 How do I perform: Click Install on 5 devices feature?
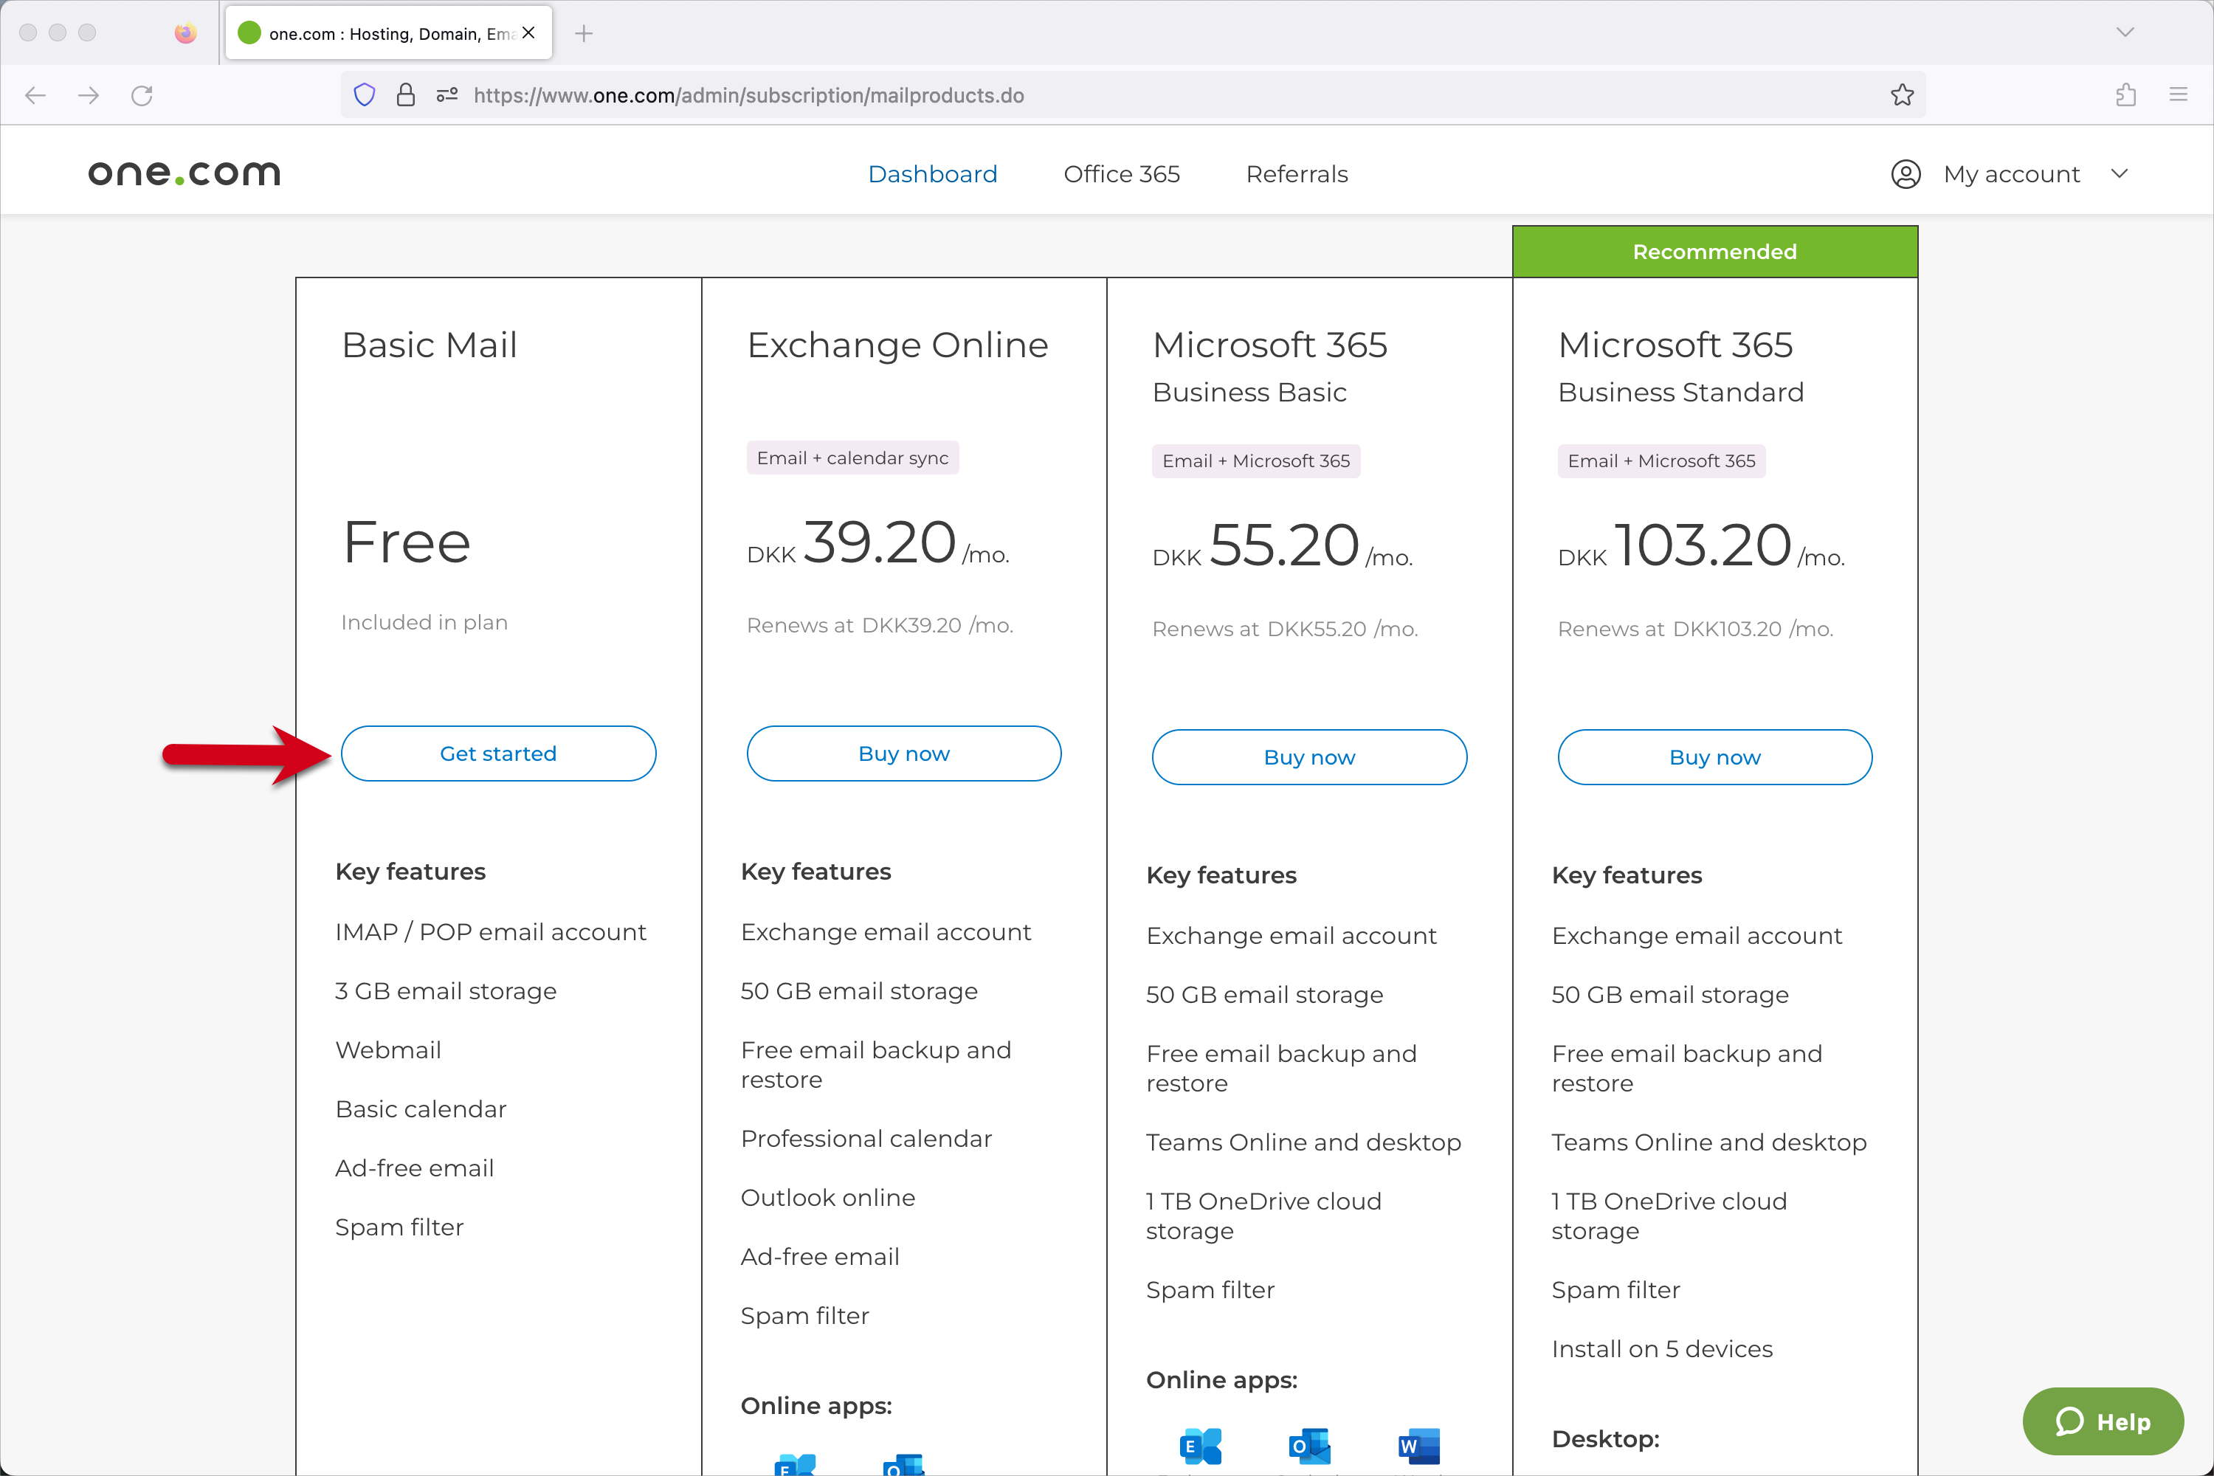[x=1661, y=1349]
